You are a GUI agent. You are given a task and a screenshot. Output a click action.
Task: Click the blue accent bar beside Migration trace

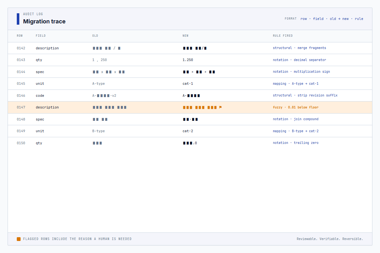pyautogui.click(x=18, y=19)
